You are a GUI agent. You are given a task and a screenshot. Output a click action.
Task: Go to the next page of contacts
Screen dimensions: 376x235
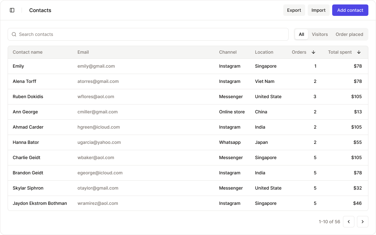tap(363, 222)
